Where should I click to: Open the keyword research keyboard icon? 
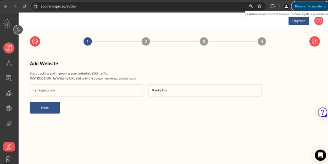(9, 93)
